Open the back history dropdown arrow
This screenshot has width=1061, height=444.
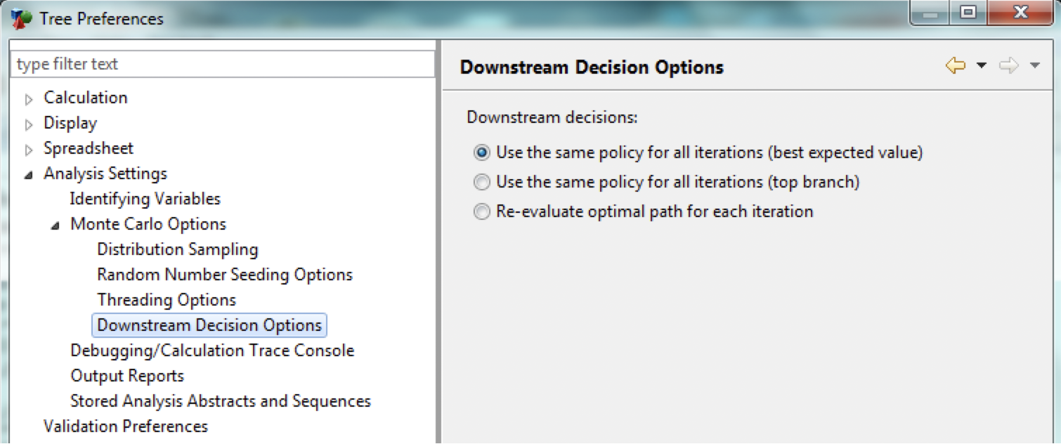coord(982,66)
